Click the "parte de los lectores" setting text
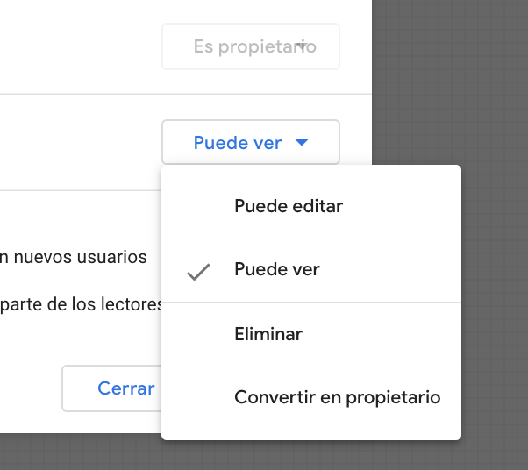 pyautogui.click(x=82, y=305)
